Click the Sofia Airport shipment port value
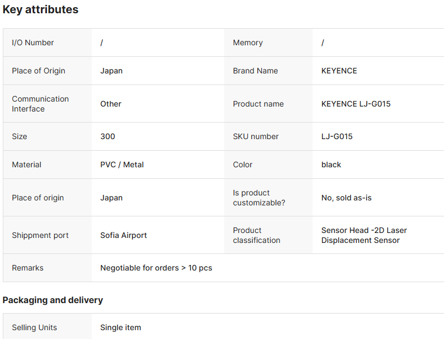Image resolution: width=444 pixels, height=339 pixels. 124,235
